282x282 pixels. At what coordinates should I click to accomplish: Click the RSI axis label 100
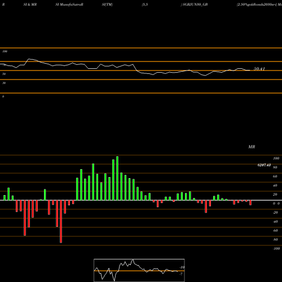click(5, 51)
